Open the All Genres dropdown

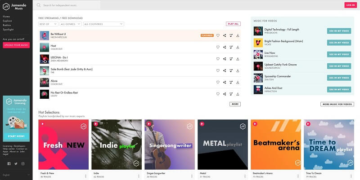click(x=71, y=24)
